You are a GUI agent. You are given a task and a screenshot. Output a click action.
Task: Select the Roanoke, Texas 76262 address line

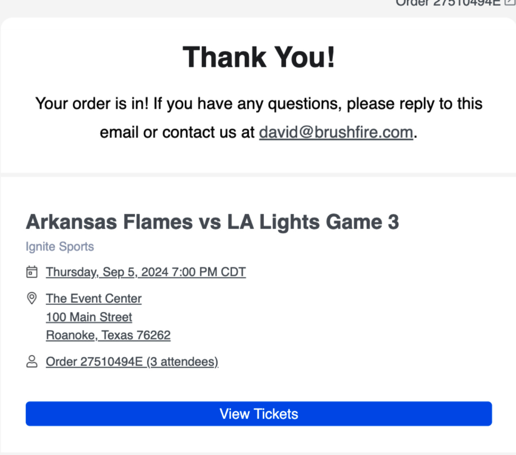[x=108, y=335]
